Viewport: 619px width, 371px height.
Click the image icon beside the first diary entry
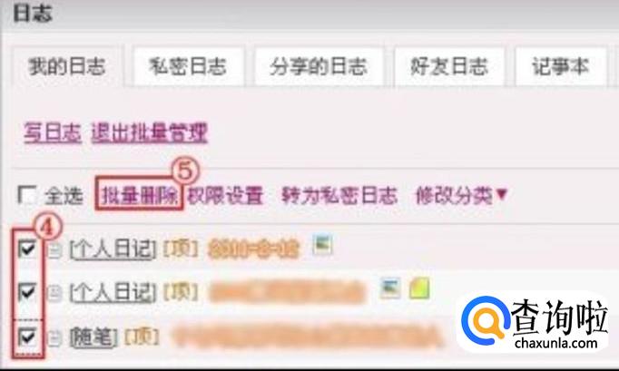point(322,244)
